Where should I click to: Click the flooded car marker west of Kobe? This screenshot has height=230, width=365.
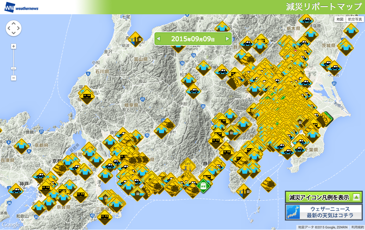[x=16, y=191]
